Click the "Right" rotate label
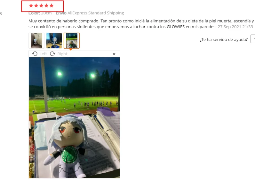The height and width of the screenshot is (182, 255). [62, 54]
